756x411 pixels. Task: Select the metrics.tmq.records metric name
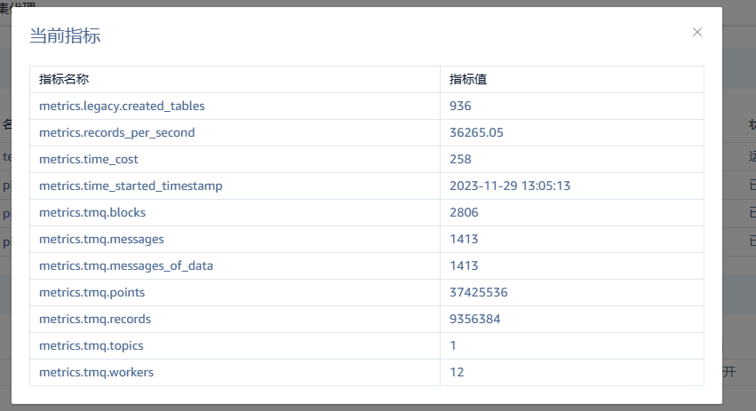95,319
